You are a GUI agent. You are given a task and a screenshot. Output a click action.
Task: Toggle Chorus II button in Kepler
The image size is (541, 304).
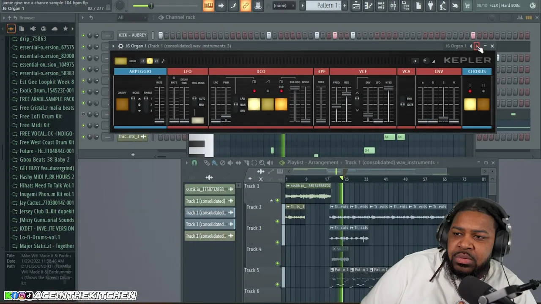click(484, 104)
